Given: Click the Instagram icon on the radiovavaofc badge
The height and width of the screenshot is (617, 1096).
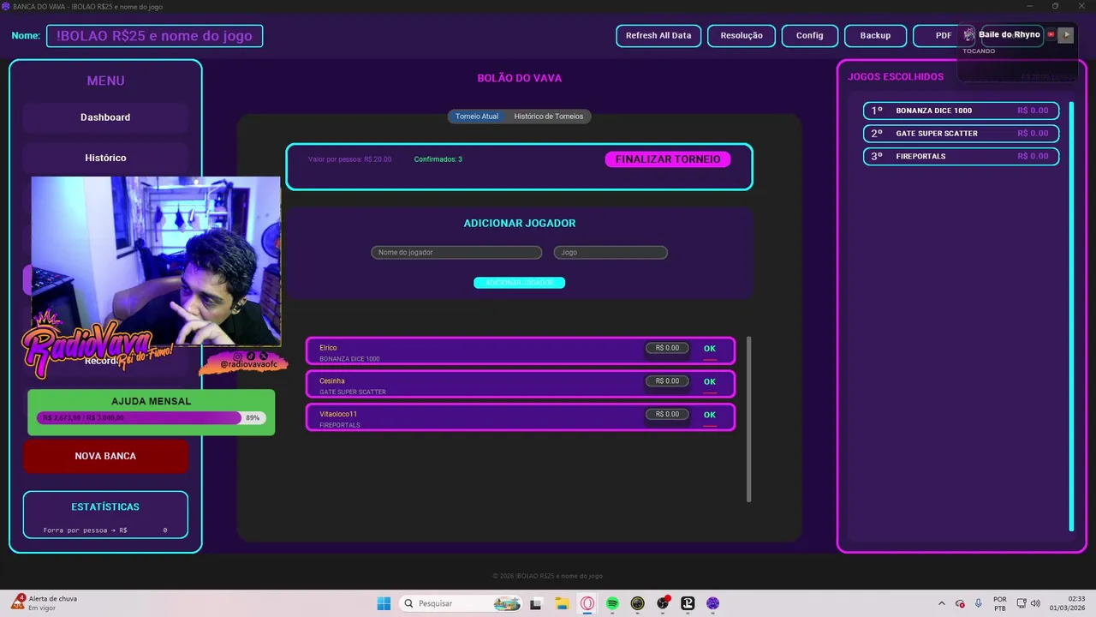Looking at the screenshot, I should (x=237, y=356).
